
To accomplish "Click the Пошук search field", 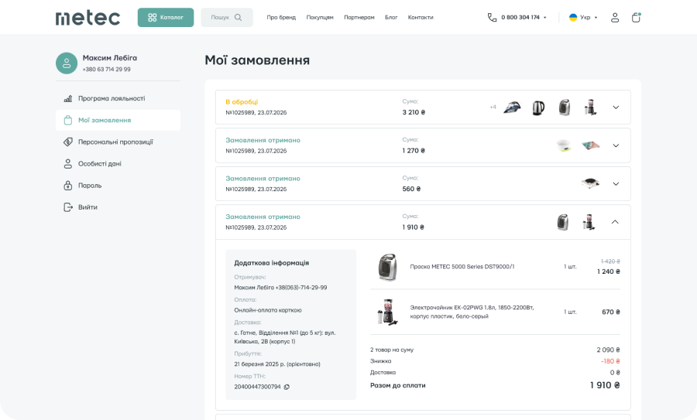I will (227, 17).
